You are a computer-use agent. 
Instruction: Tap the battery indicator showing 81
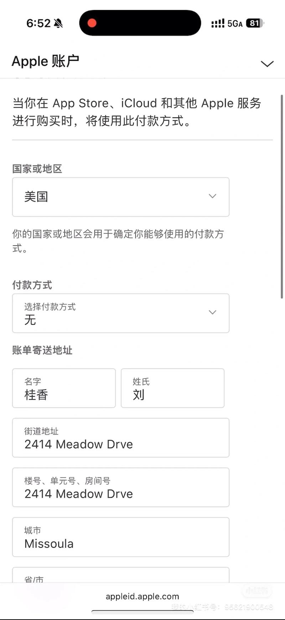[254, 23]
